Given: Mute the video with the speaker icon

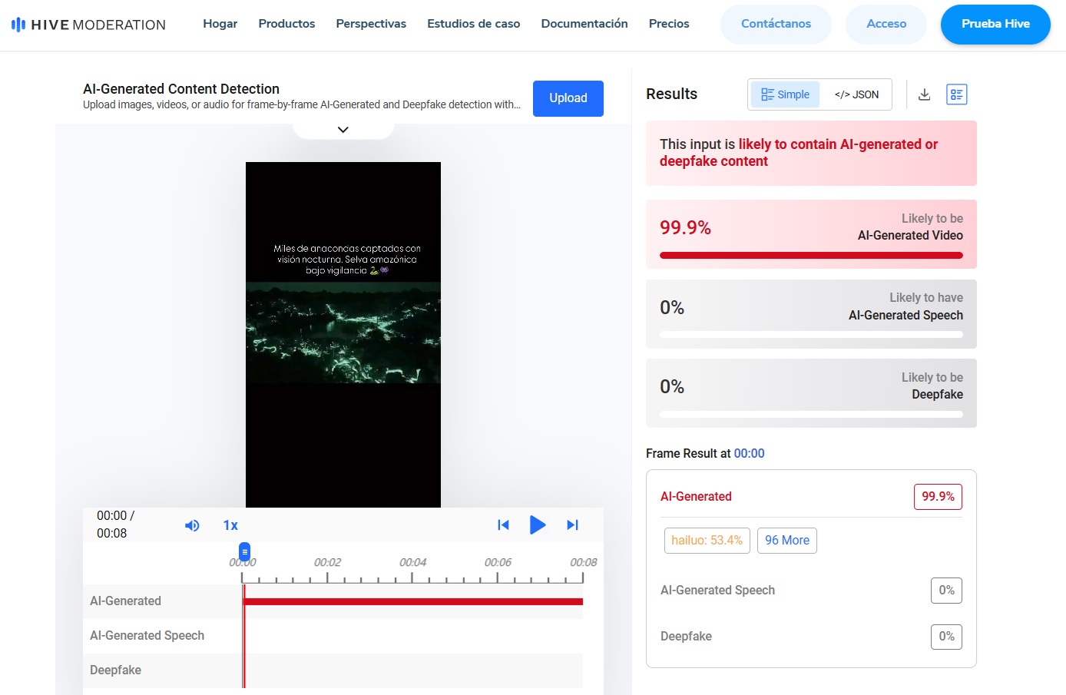Looking at the screenshot, I should 192,525.
